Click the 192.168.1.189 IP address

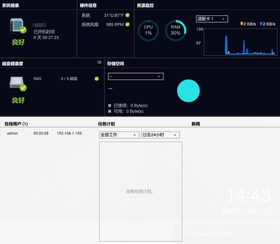pos(69,133)
